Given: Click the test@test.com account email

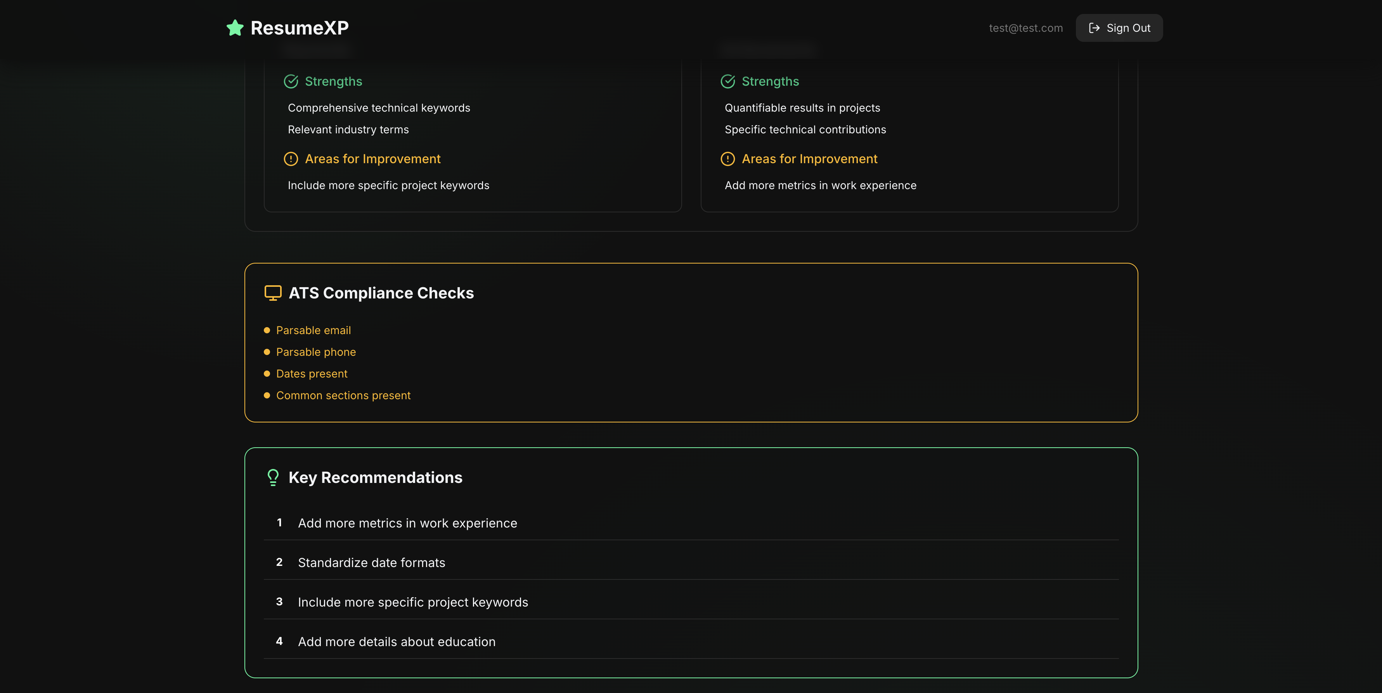Looking at the screenshot, I should 1025,28.
